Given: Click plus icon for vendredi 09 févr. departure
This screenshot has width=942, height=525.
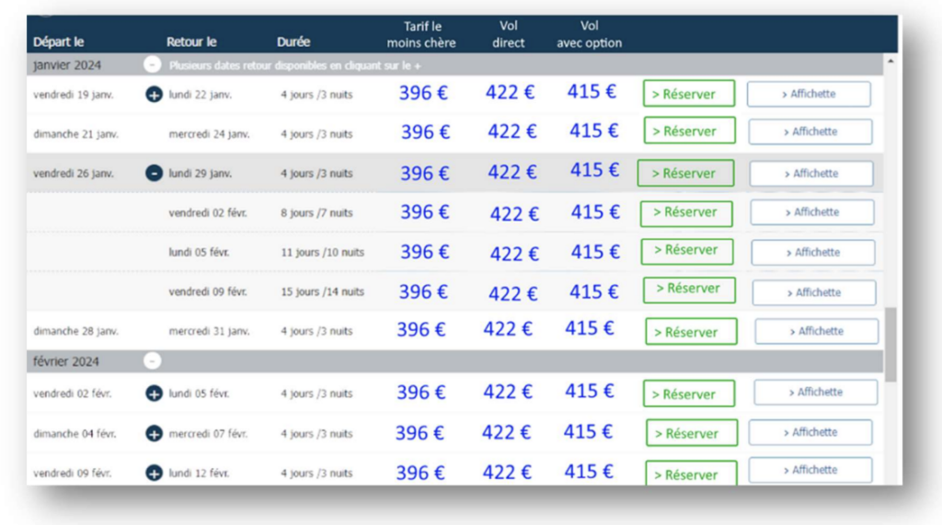Looking at the screenshot, I should point(154,474).
